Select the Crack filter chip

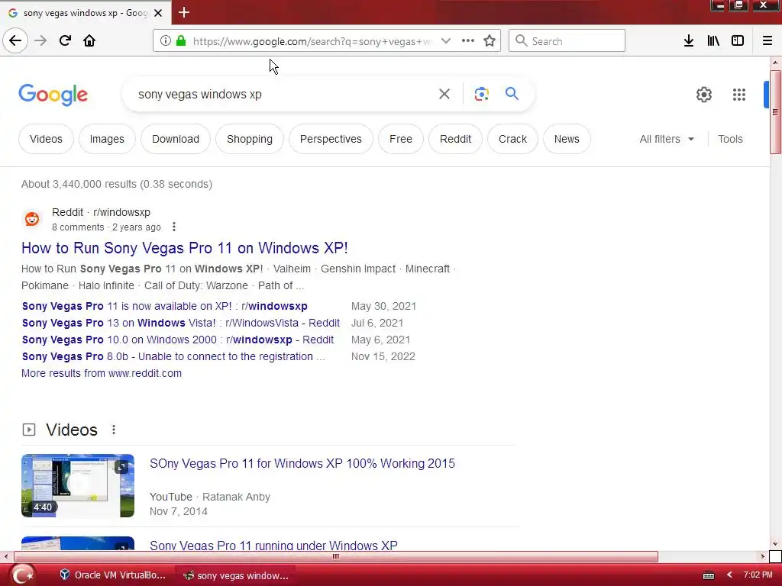pyautogui.click(x=512, y=139)
